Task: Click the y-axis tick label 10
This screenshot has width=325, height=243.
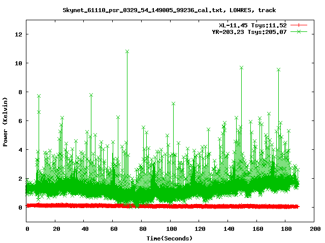Action: click(18, 63)
